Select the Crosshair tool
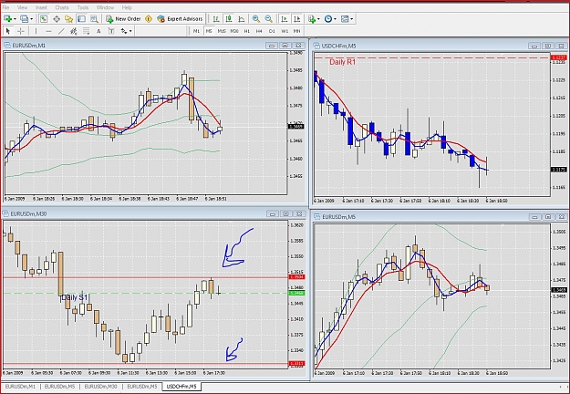The width and height of the screenshot is (570, 394). click(21, 31)
